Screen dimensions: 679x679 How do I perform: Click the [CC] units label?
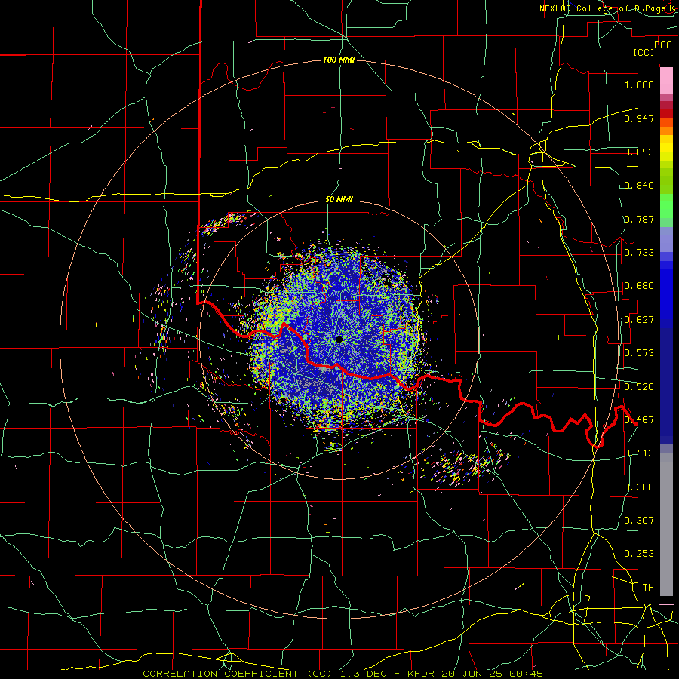tap(644, 53)
